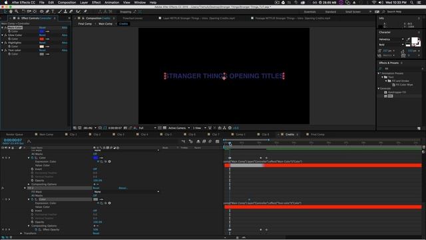Toggle Fill 2 Opacity stopwatch
Viewport: 426px width, 240px height.
pyautogui.click(x=33, y=222)
